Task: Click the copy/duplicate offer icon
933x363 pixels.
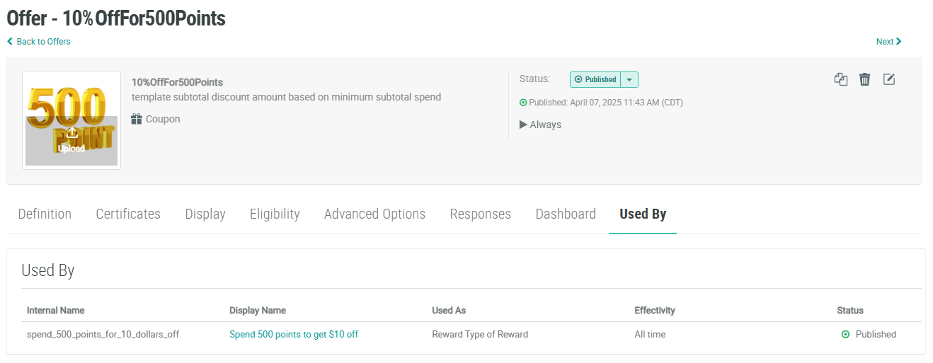Action: [x=840, y=79]
